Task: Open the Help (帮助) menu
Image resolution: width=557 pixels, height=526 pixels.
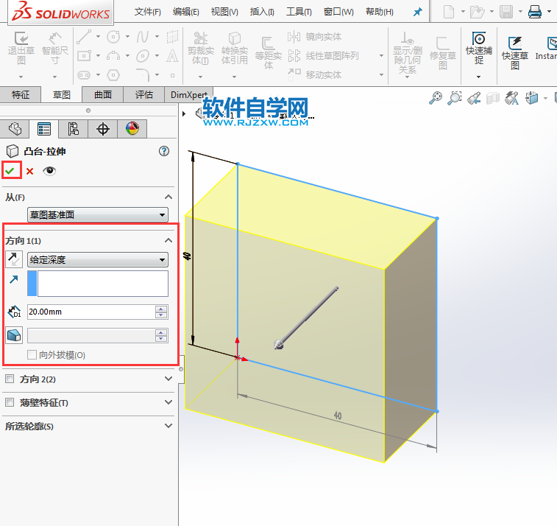Action: pyautogui.click(x=380, y=12)
